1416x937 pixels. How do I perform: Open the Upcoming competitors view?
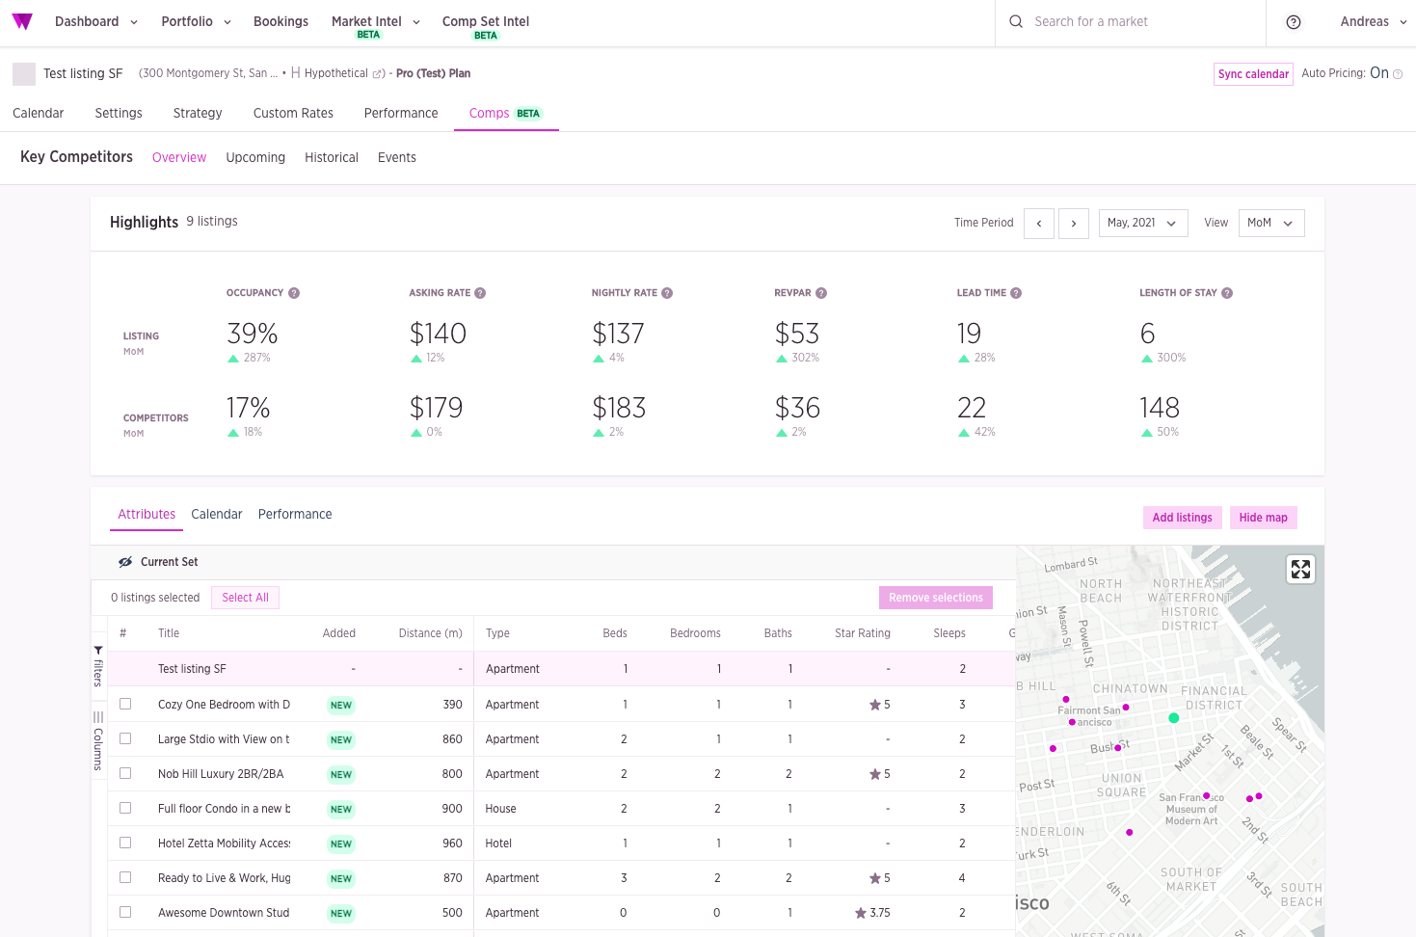pos(255,158)
